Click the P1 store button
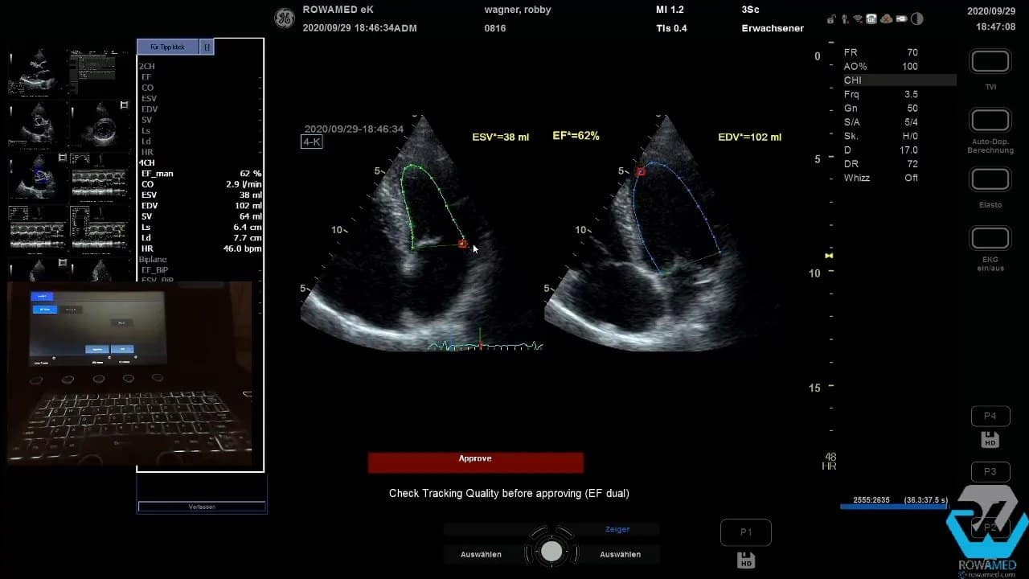 click(x=745, y=532)
